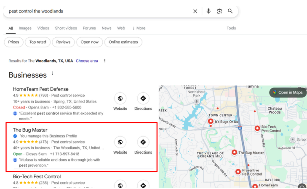The height and width of the screenshot is (189, 307).
Task: Select the Bio-Tech Pest Control map pin
Action: [x=257, y=128]
